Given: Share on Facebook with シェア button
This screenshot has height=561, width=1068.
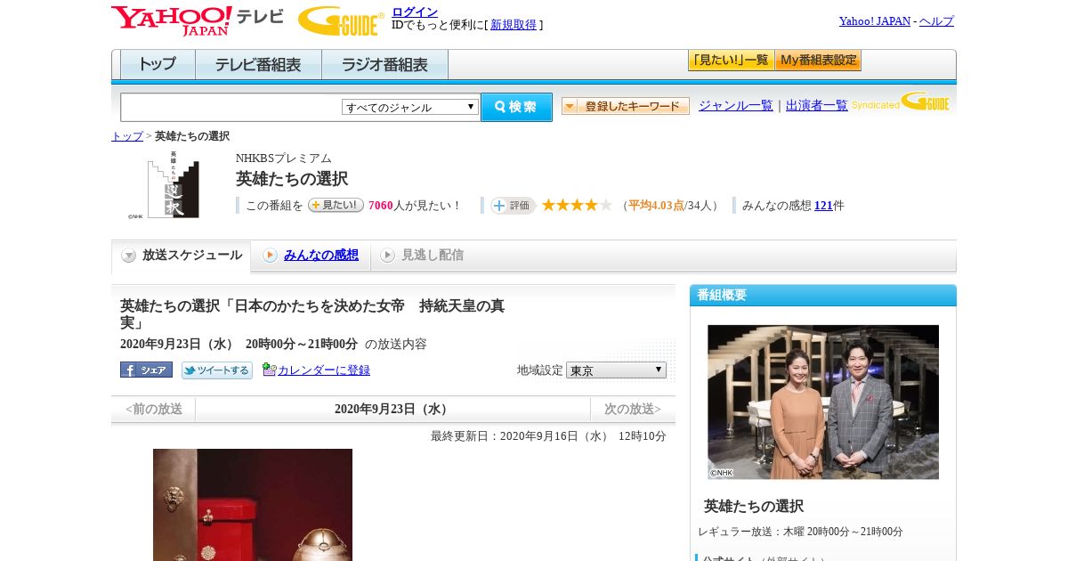Looking at the screenshot, I should coord(146,370).
